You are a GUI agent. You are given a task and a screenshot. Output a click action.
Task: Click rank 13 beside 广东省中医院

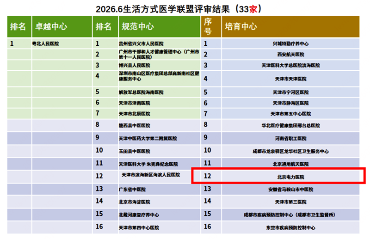pos(99,189)
